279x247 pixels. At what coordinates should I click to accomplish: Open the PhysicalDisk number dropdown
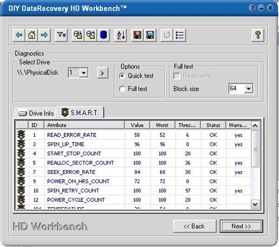click(84, 73)
